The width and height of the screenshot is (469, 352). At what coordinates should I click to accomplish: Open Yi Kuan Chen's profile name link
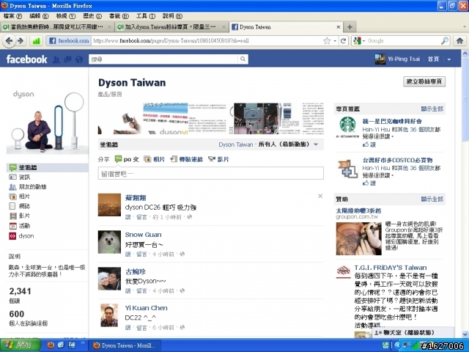147,308
